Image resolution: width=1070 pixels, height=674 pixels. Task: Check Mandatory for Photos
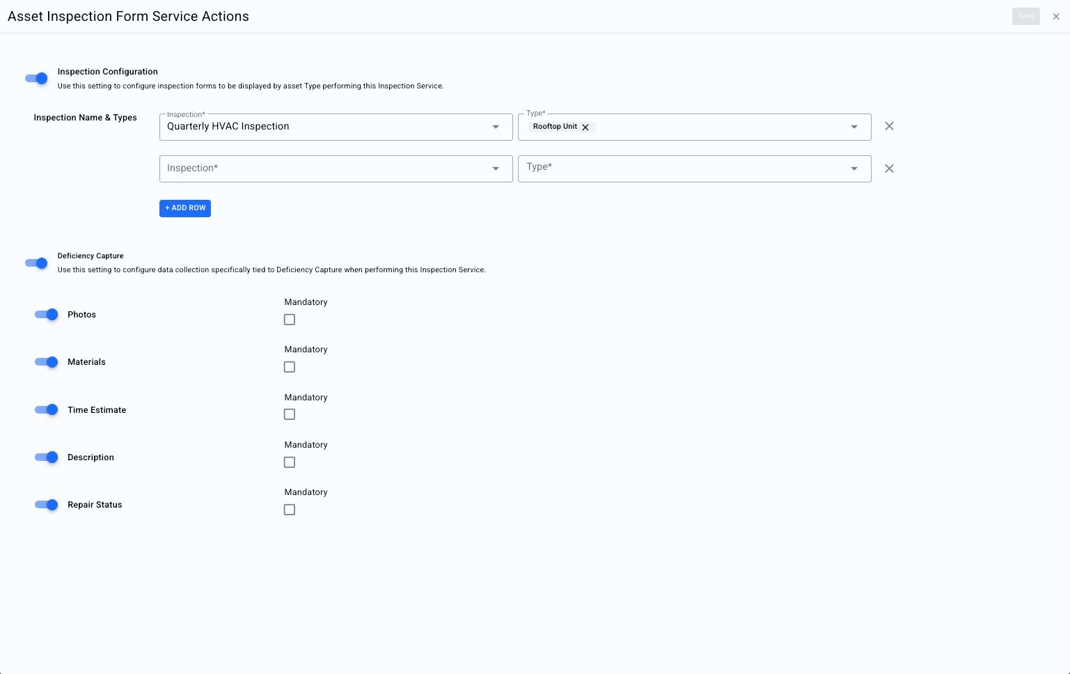(290, 320)
